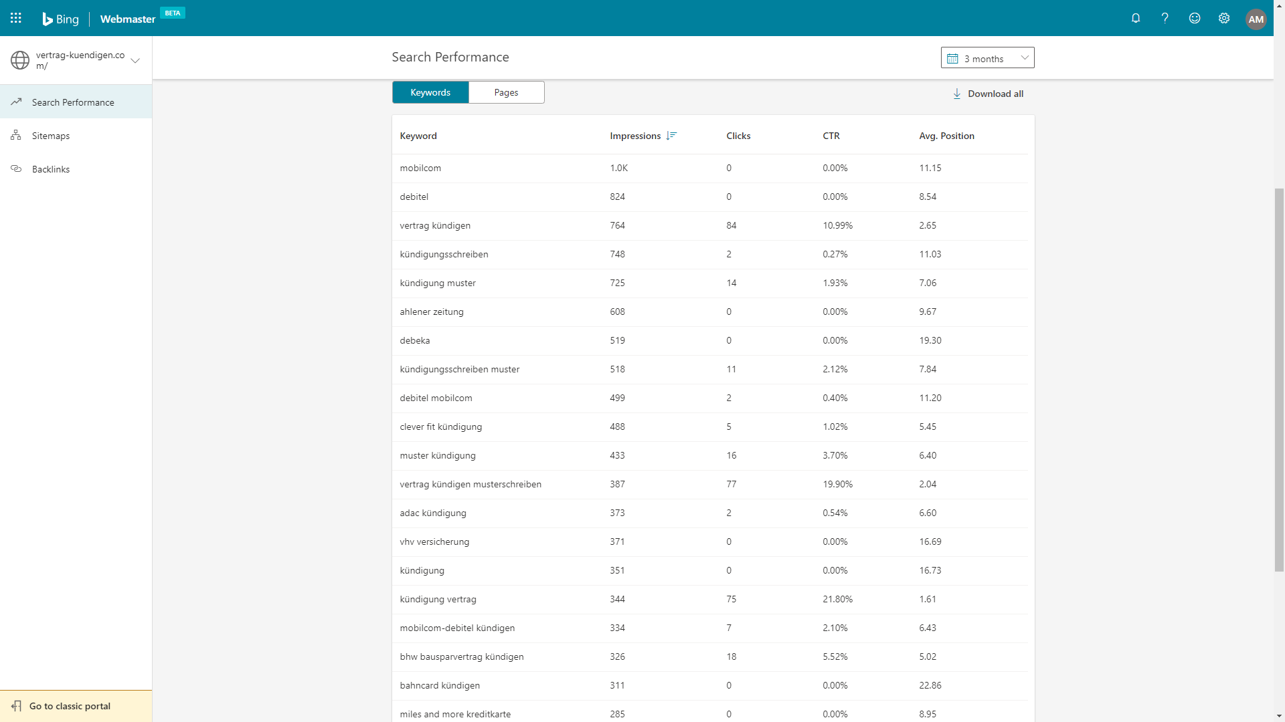Open the notifications bell
The height and width of the screenshot is (722, 1285).
point(1136,18)
